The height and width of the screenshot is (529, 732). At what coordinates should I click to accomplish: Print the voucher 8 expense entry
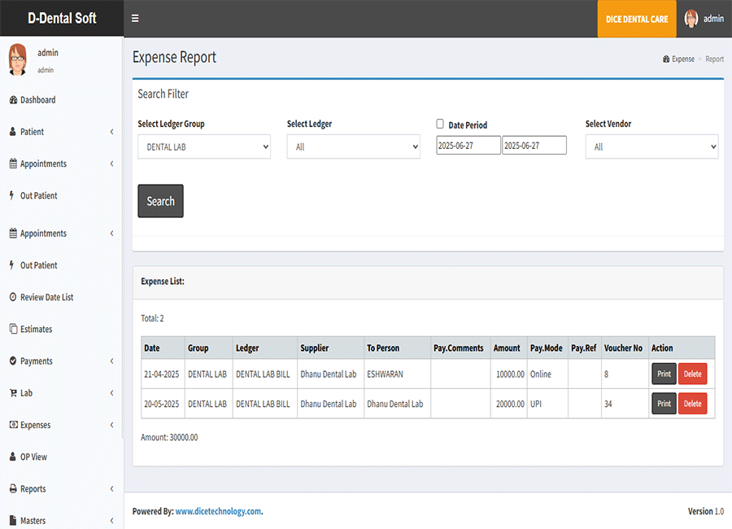tap(664, 374)
